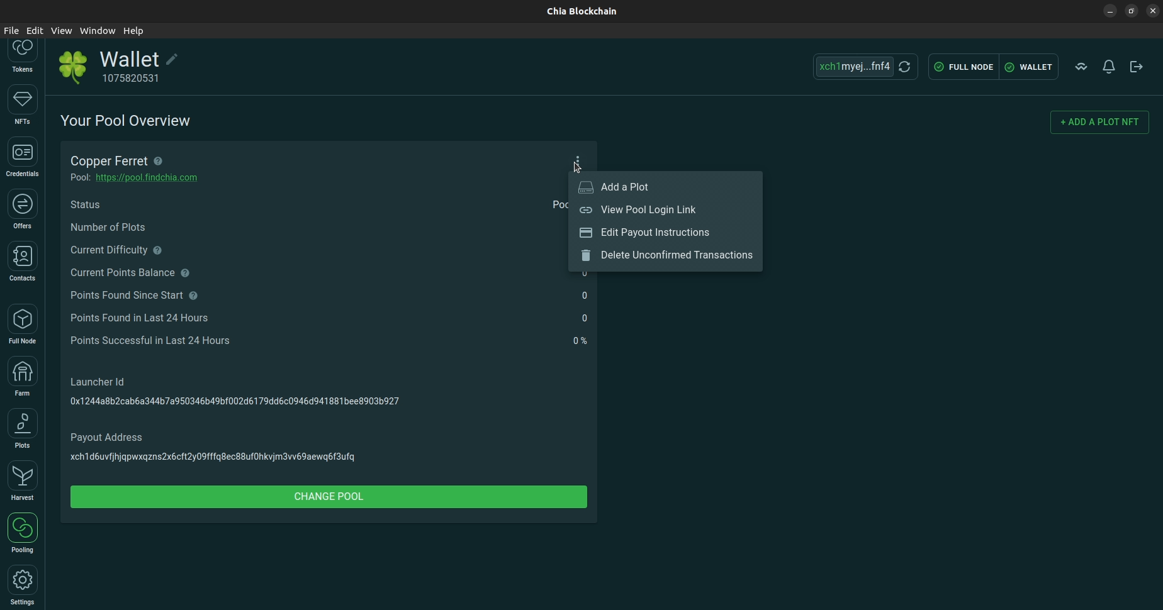Open the Offers sidebar section
Screen dimensions: 1163x610
coord(23,210)
